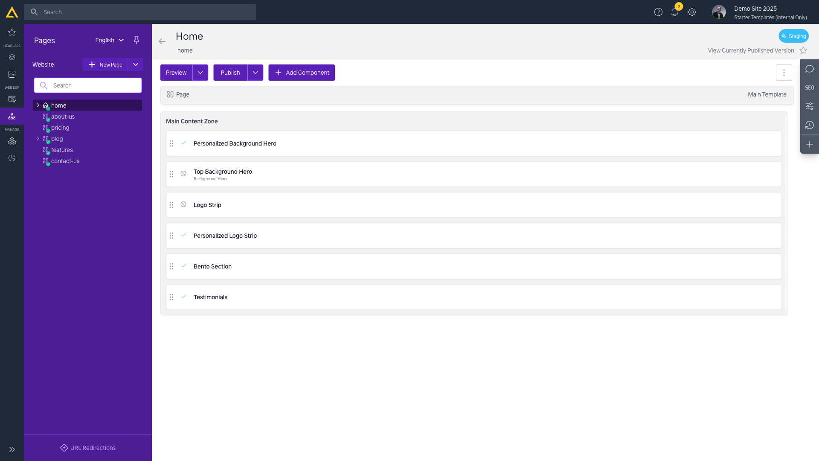This screenshot has height=461, width=819.
Task: Open the SEO panel
Action: pos(810,88)
